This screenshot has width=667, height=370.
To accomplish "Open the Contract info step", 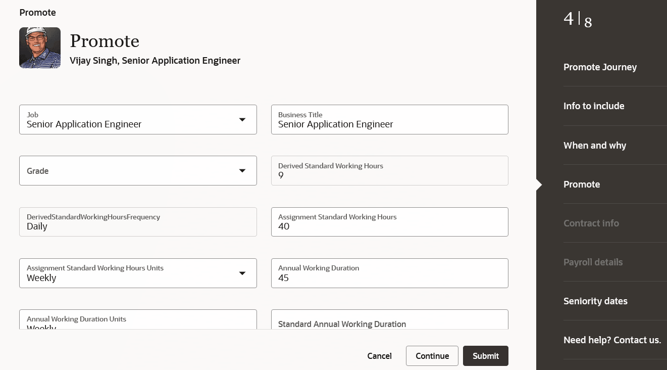I will [x=591, y=223].
